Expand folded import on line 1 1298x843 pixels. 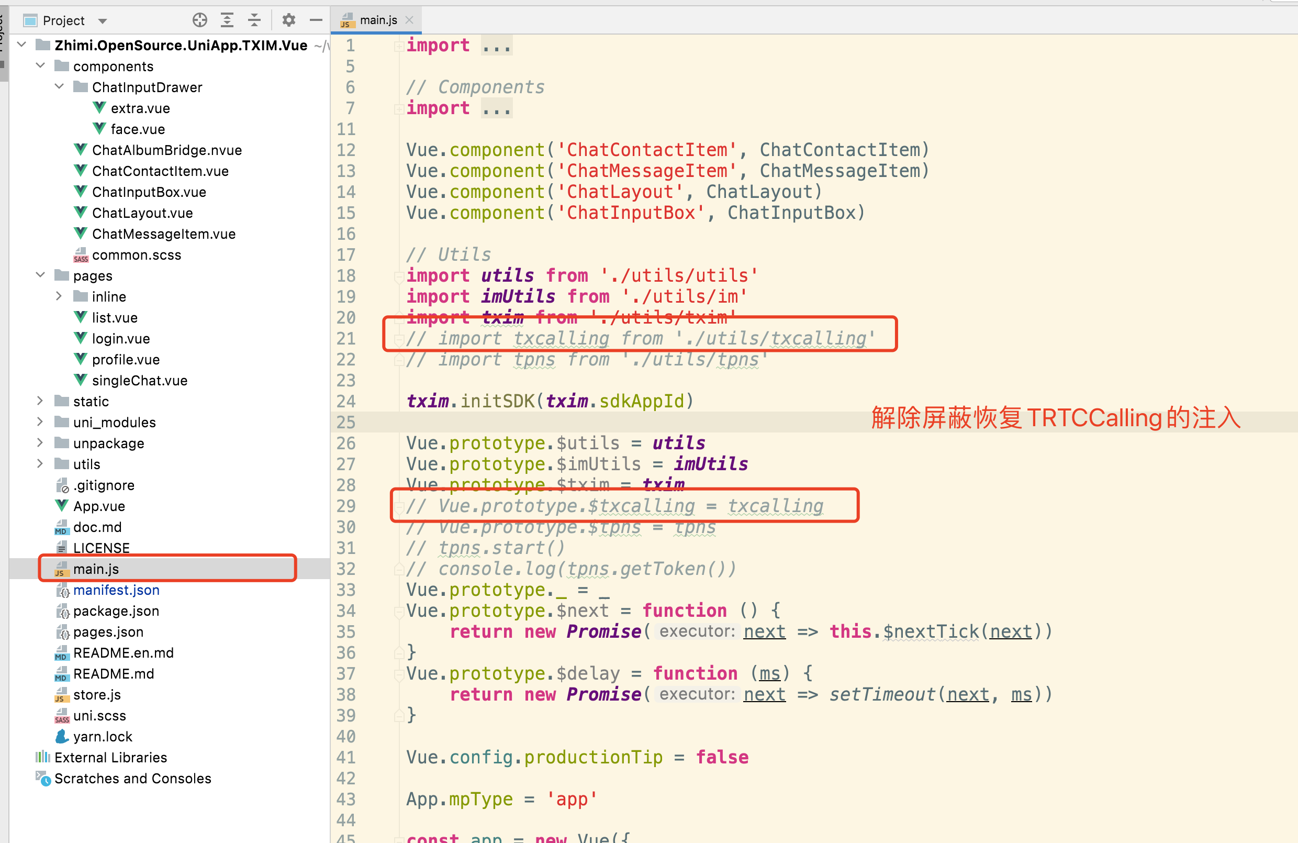coord(399,46)
